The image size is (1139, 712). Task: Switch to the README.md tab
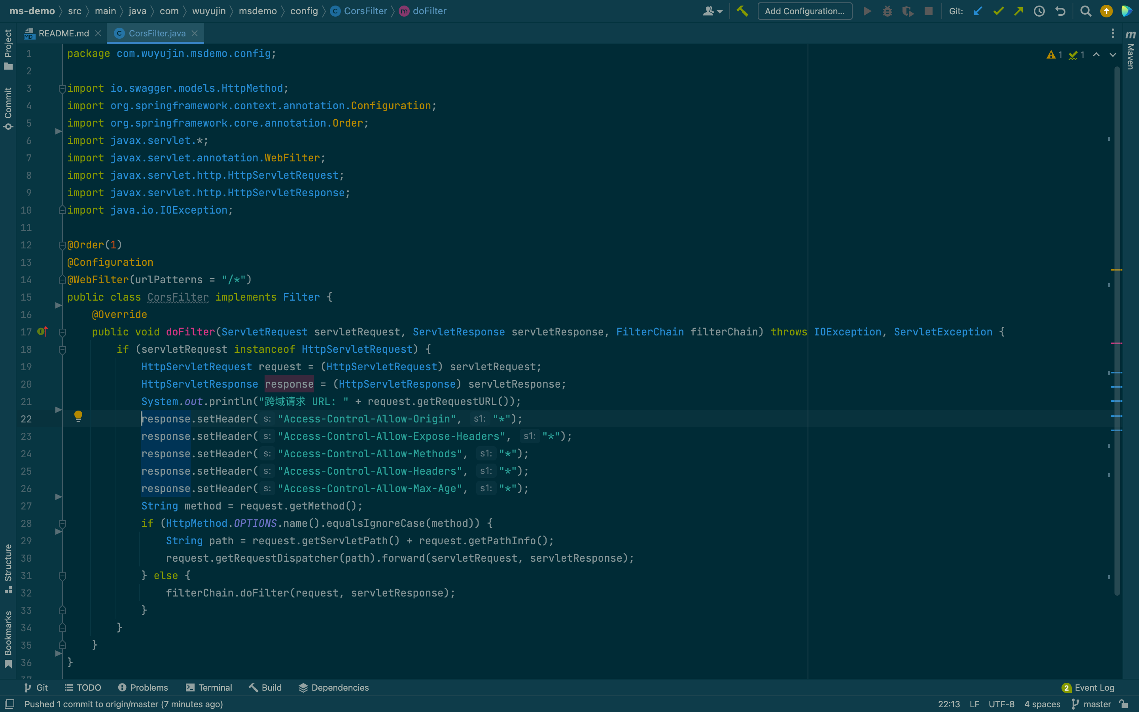pos(63,34)
